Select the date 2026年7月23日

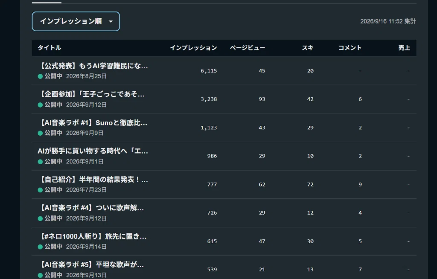coord(86,190)
